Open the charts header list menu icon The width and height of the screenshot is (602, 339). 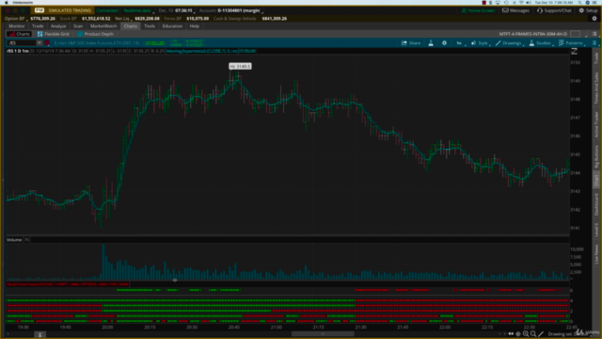coord(594,34)
